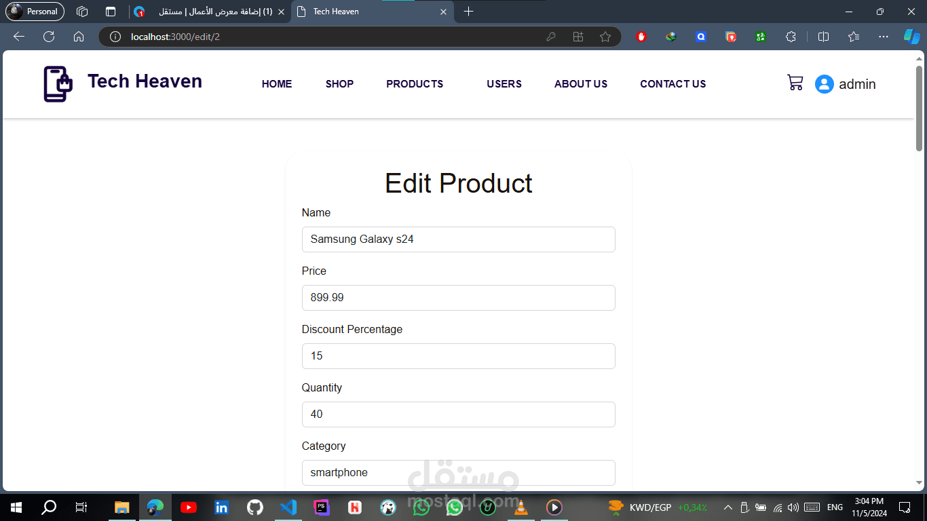Click the address bar URL
This screenshot has width=927, height=521.
pyautogui.click(x=175, y=37)
